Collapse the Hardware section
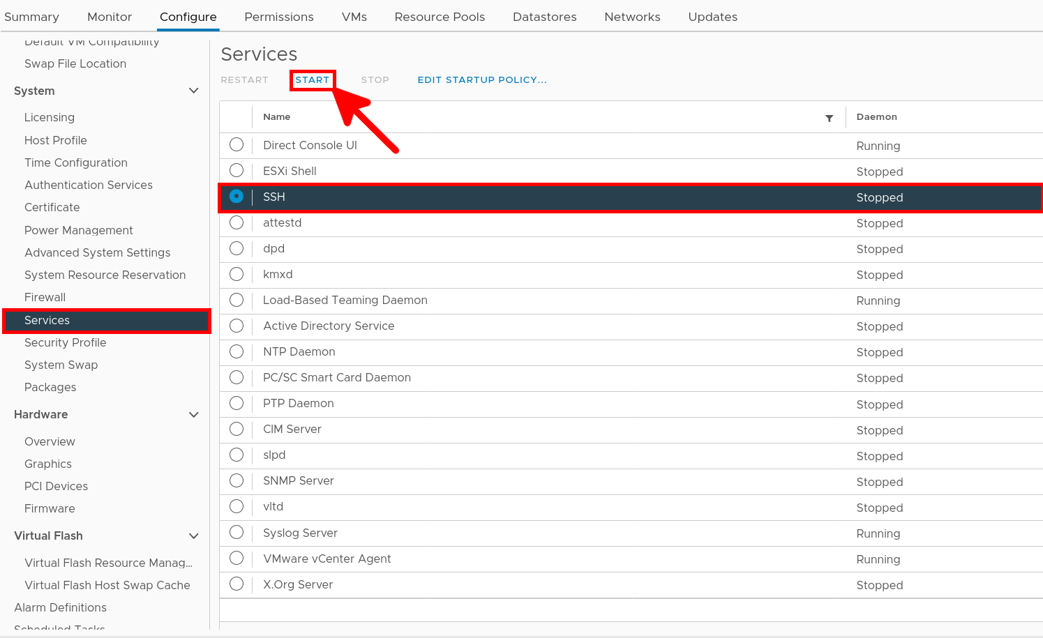Viewport: 1043px width, 638px height. (x=194, y=414)
